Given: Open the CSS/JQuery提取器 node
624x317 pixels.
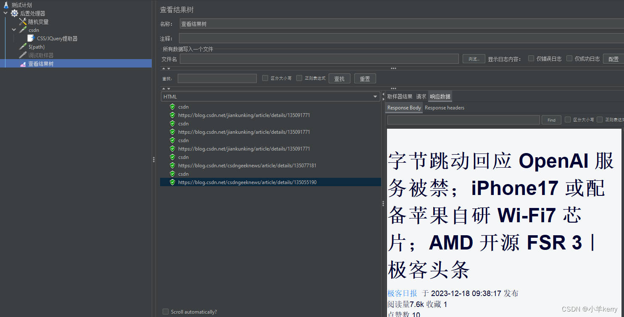Looking at the screenshot, I should 57,39.
